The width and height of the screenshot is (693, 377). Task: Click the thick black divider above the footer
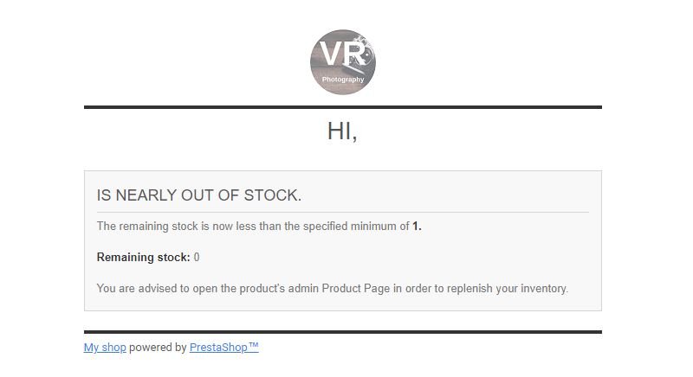tap(343, 332)
